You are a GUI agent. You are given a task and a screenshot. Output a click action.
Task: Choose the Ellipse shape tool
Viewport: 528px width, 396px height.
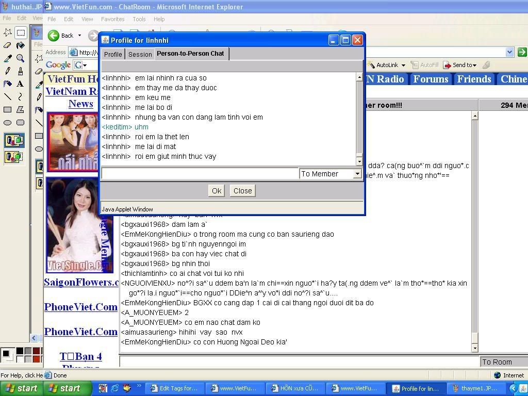coord(7,123)
